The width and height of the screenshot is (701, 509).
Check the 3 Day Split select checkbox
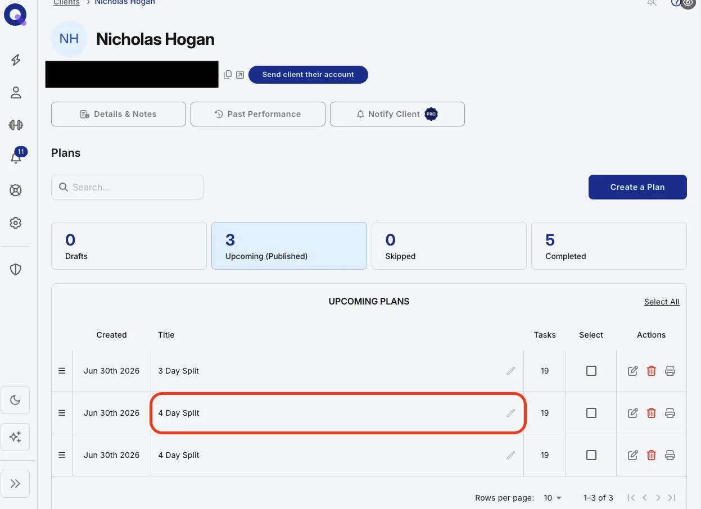(x=591, y=371)
